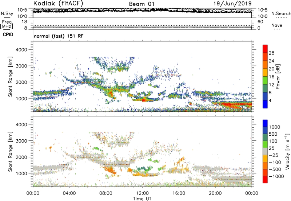Click the 'Time UT' axis title
The image size is (291, 201).
click(x=142, y=199)
